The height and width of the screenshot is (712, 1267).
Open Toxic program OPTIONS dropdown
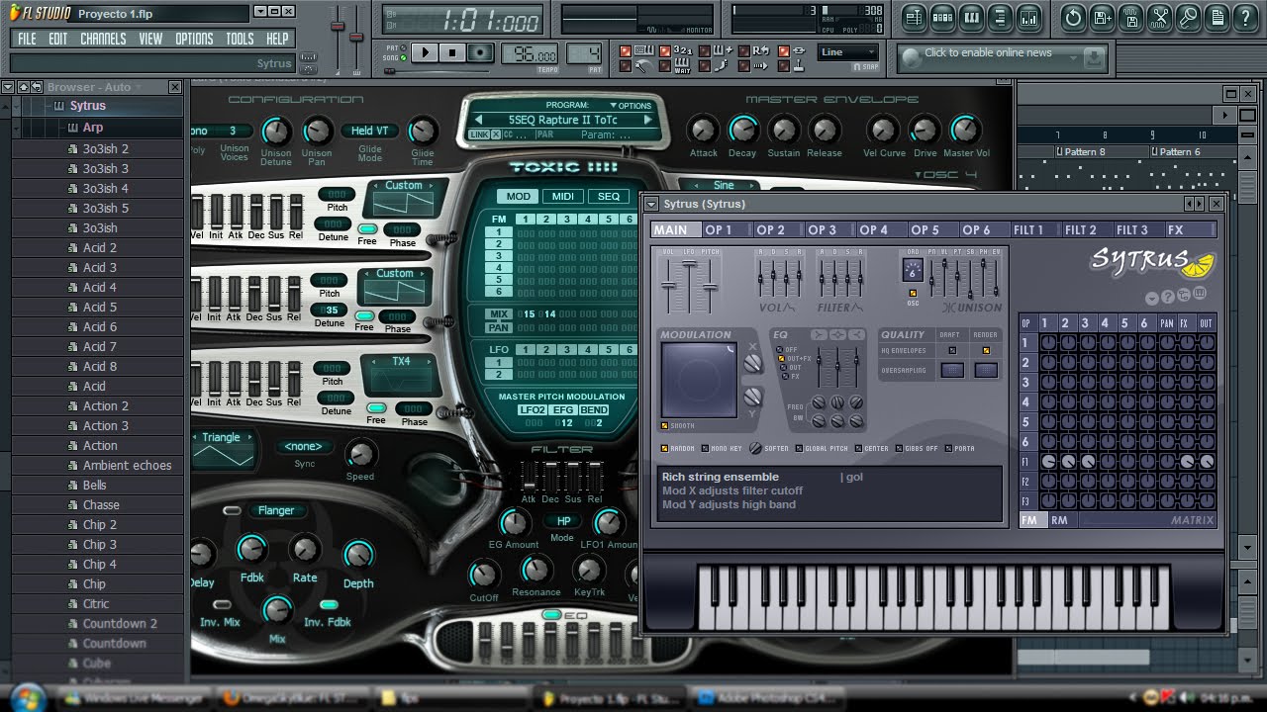point(631,105)
